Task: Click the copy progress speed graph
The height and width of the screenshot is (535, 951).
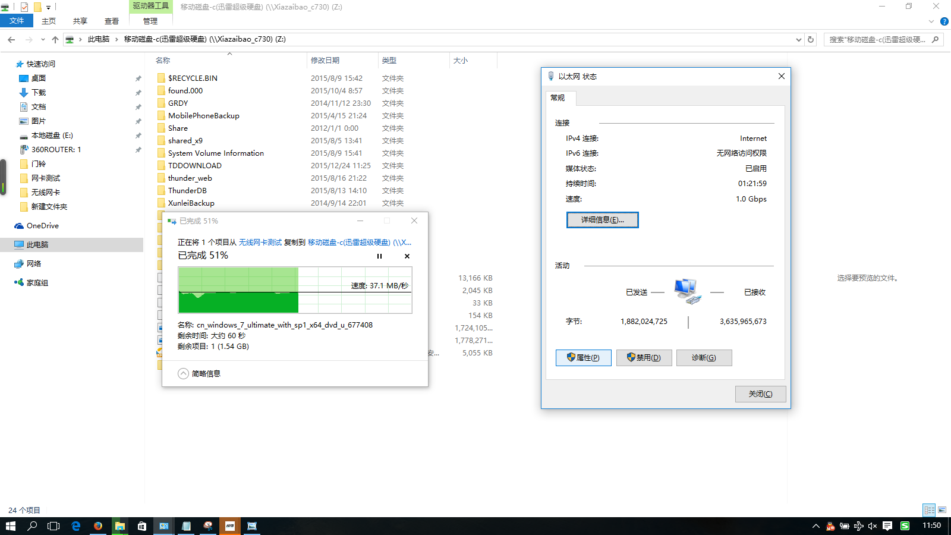Action: click(295, 290)
